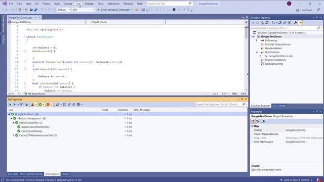
Task: Open the Debug configuration dropdown
Action: pos(64,10)
